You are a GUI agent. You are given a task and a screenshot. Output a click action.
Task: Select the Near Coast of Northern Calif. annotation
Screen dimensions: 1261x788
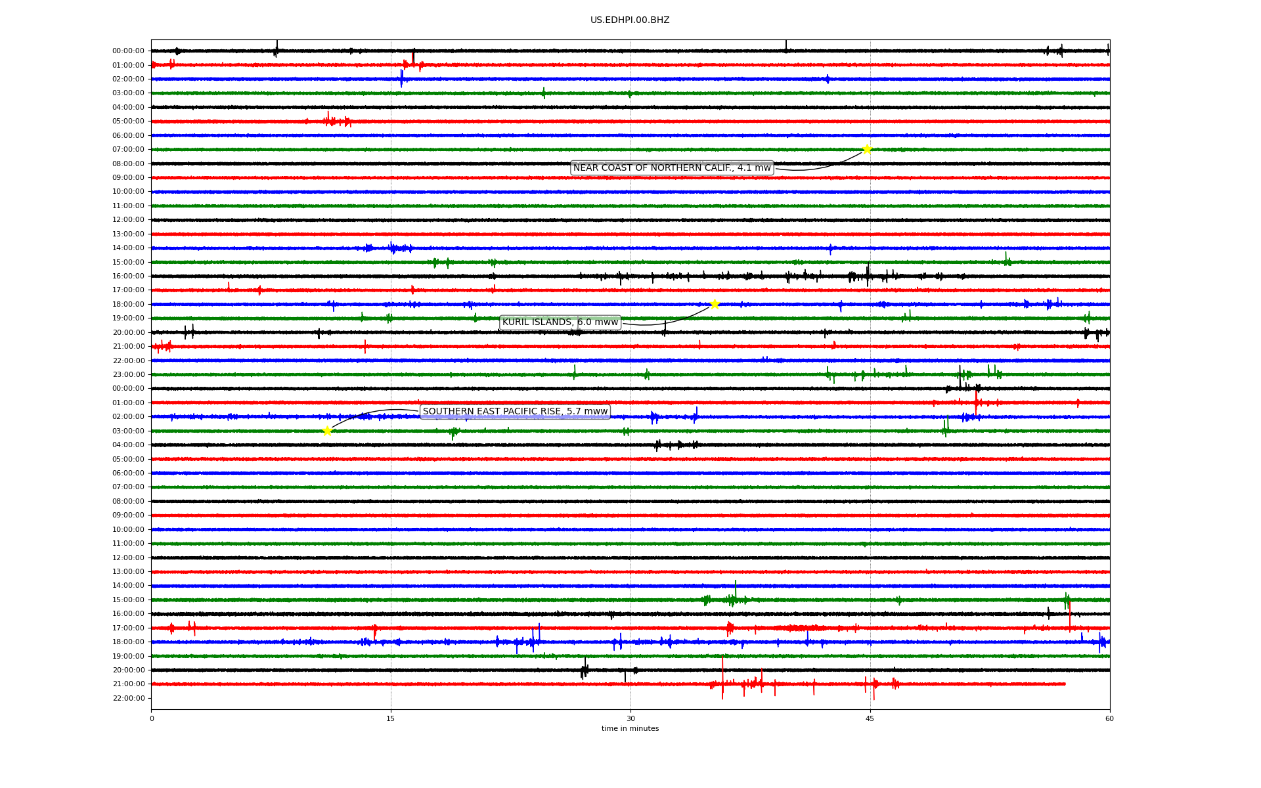[672, 168]
